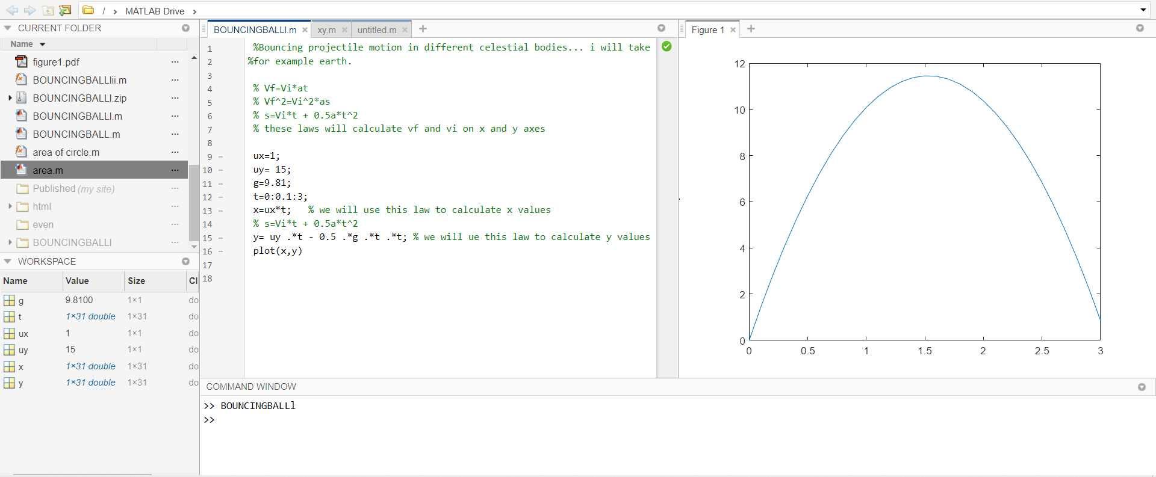Open the figure panel actions menu

[x=1140, y=28]
